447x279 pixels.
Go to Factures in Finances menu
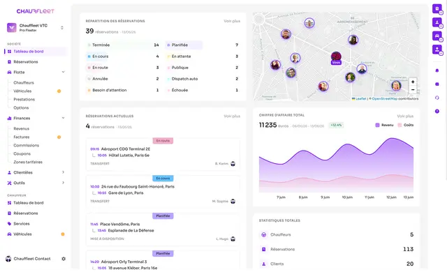click(x=22, y=137)
